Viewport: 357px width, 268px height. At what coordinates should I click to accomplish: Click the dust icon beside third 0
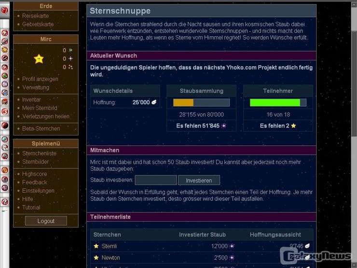pos(71,67)
